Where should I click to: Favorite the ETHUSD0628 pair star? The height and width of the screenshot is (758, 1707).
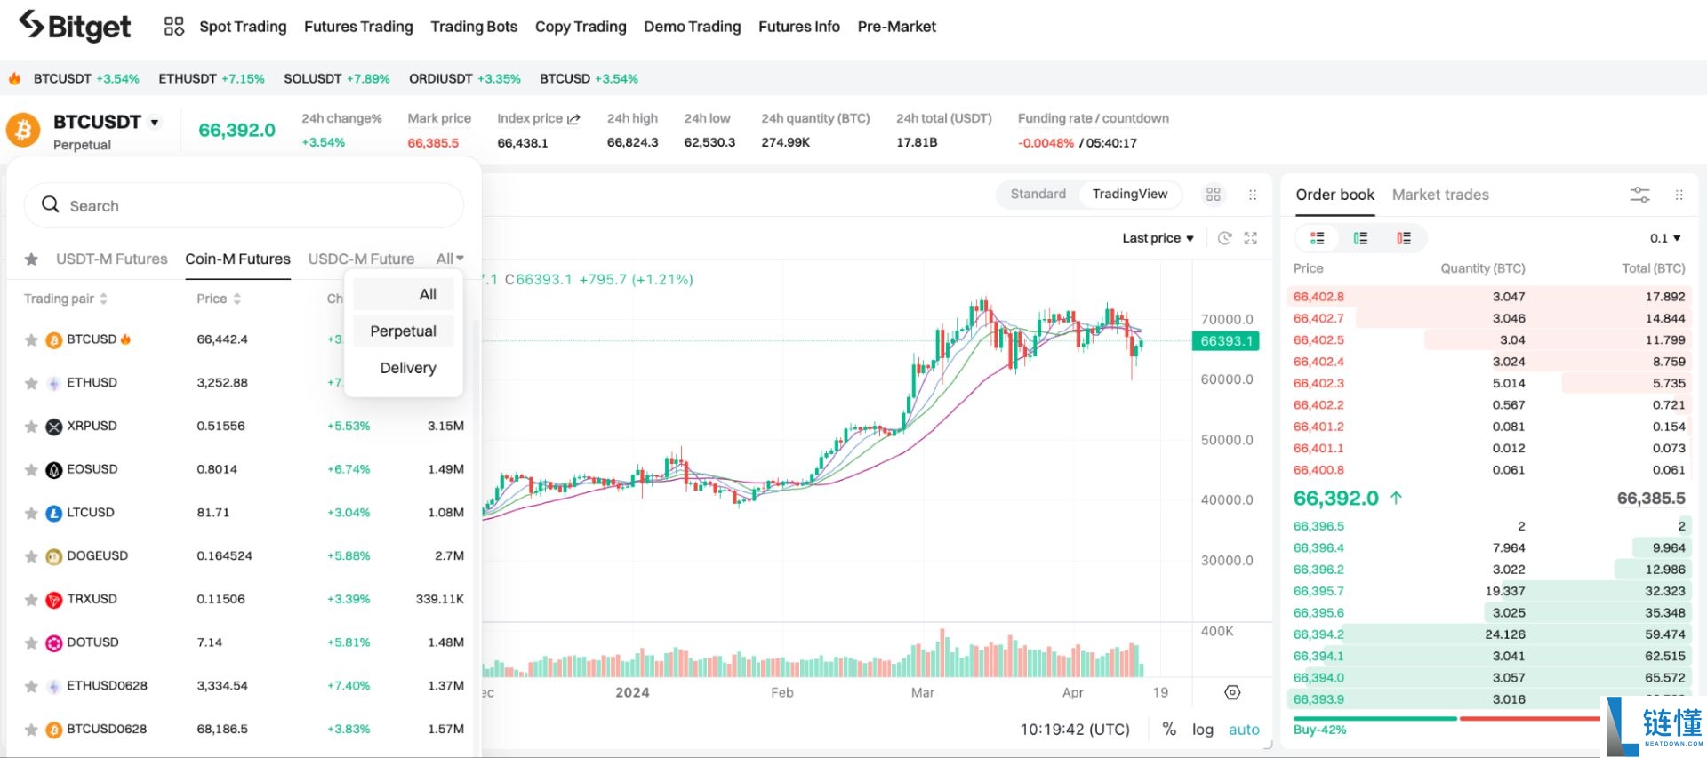click(31, 687)
